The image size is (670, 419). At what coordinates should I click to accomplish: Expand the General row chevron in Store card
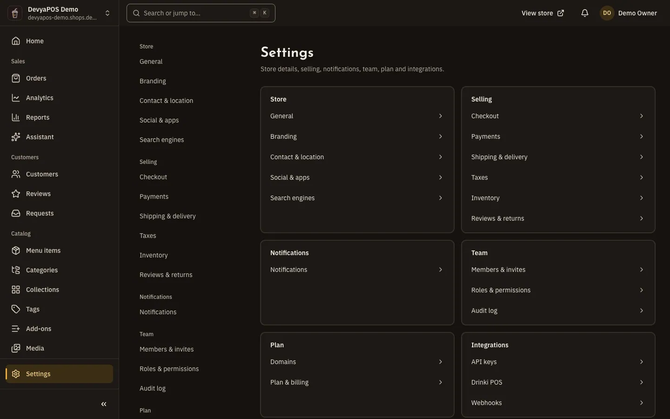(440, 116)
